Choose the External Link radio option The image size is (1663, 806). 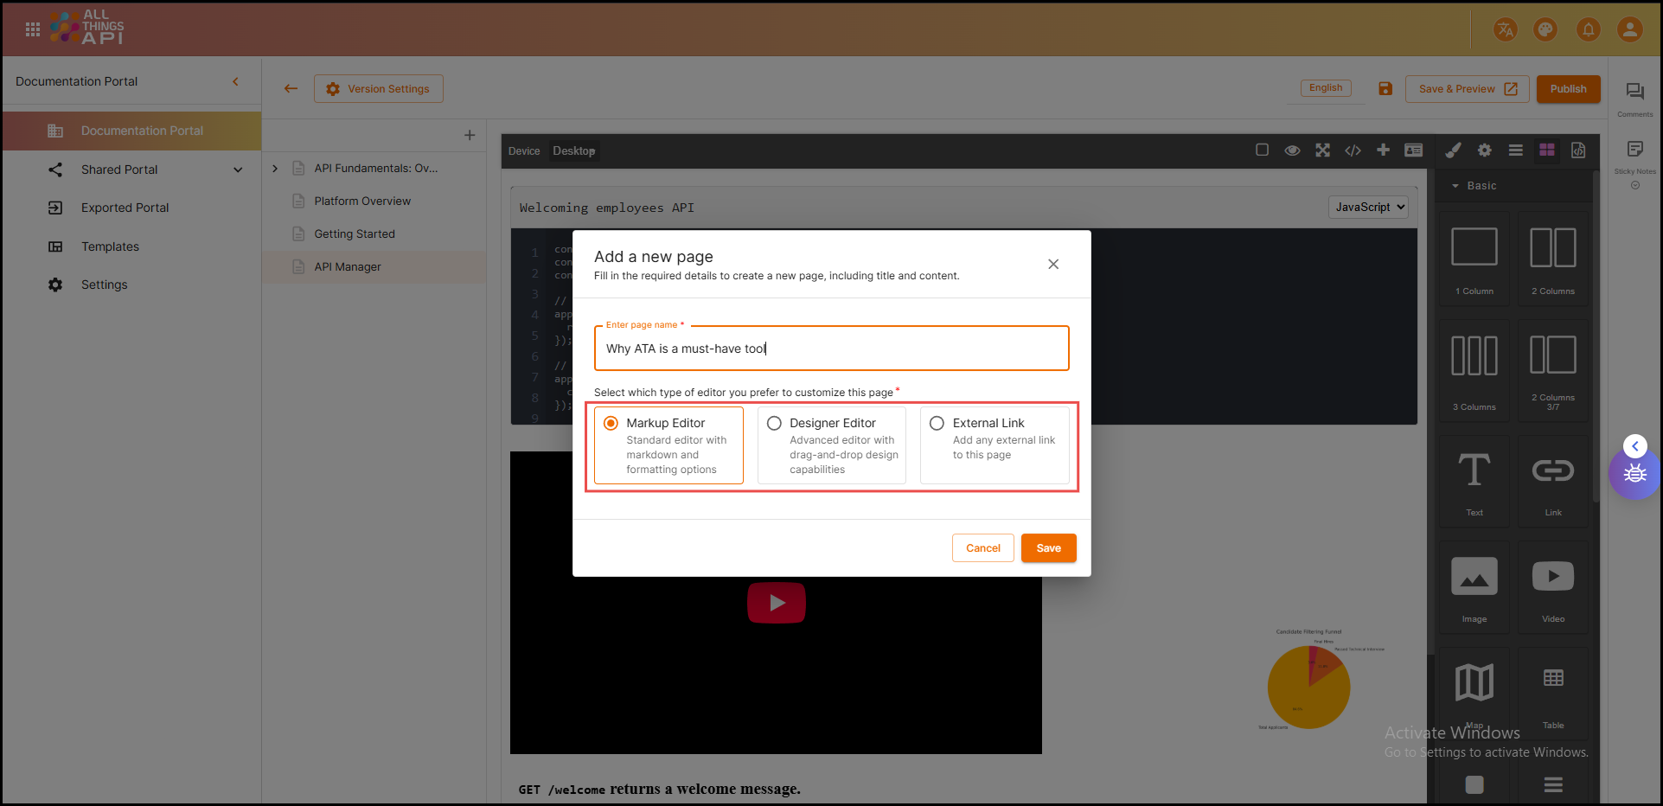[x=937, y=423]
